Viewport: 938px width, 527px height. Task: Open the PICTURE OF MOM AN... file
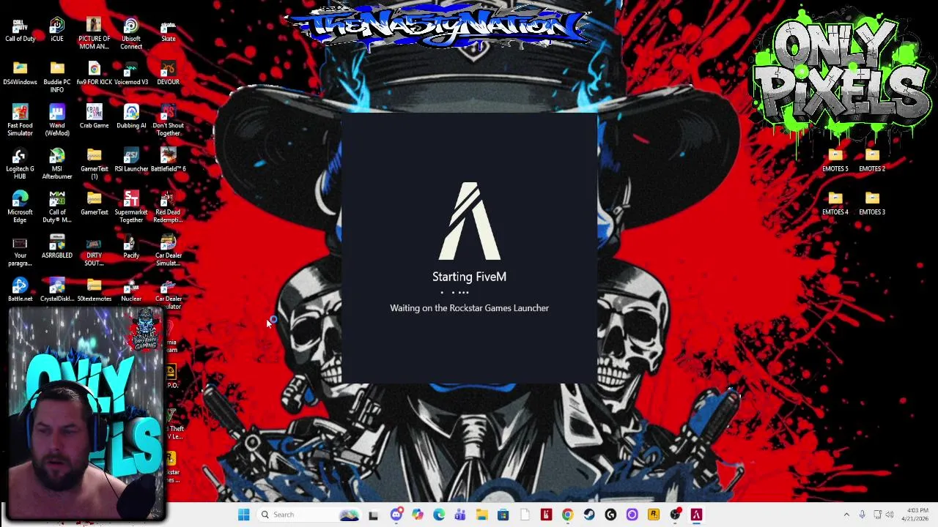95,34
